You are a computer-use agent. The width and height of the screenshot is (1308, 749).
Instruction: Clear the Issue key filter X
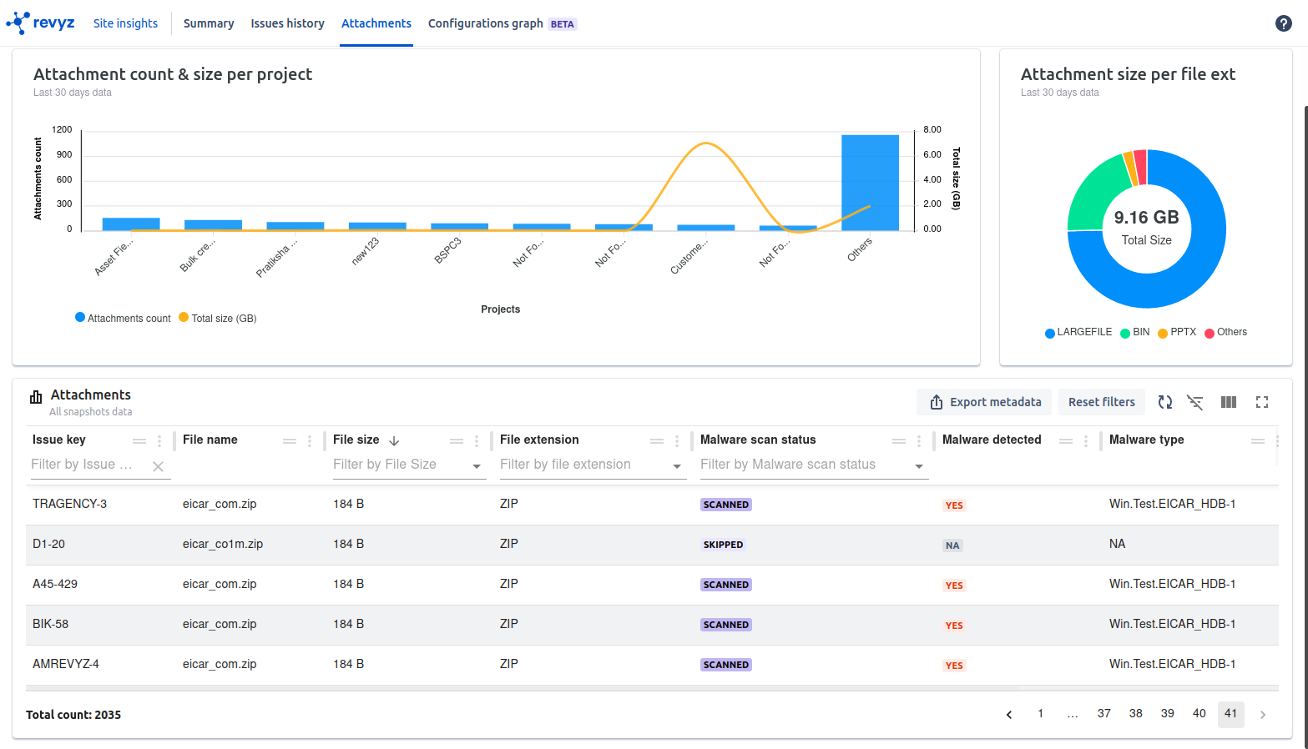point(158,466)
